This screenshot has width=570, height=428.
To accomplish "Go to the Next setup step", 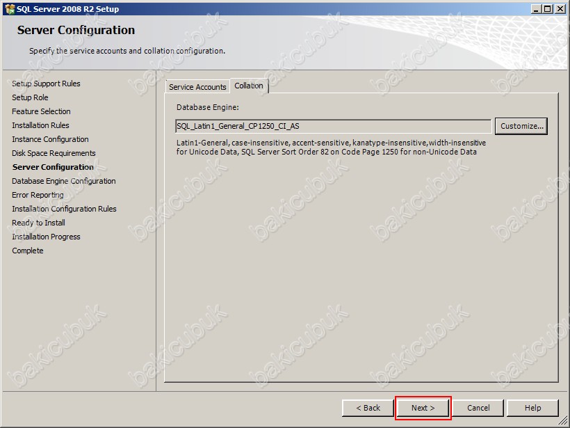I will tap(423, 408).
